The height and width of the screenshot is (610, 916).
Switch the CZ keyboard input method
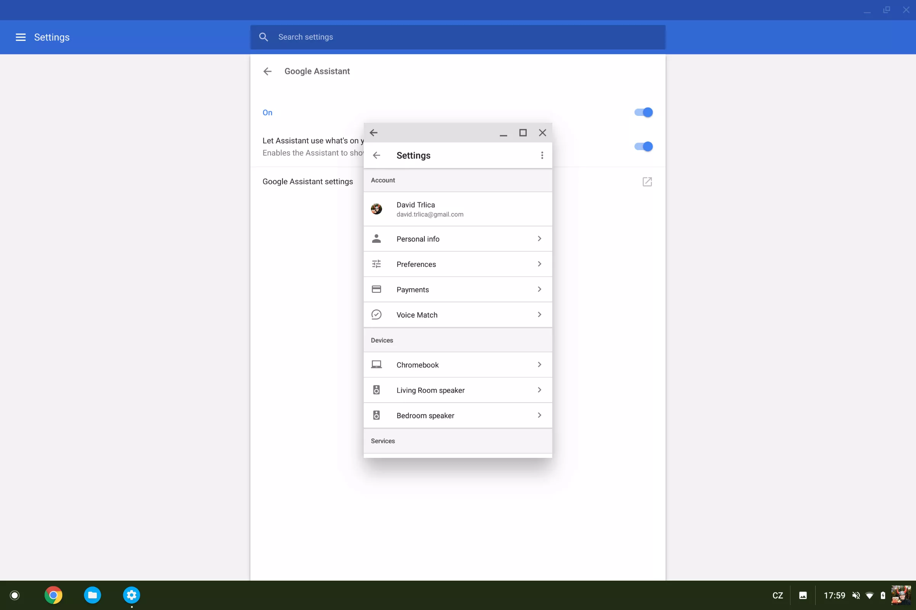click(x=777, y=596)
